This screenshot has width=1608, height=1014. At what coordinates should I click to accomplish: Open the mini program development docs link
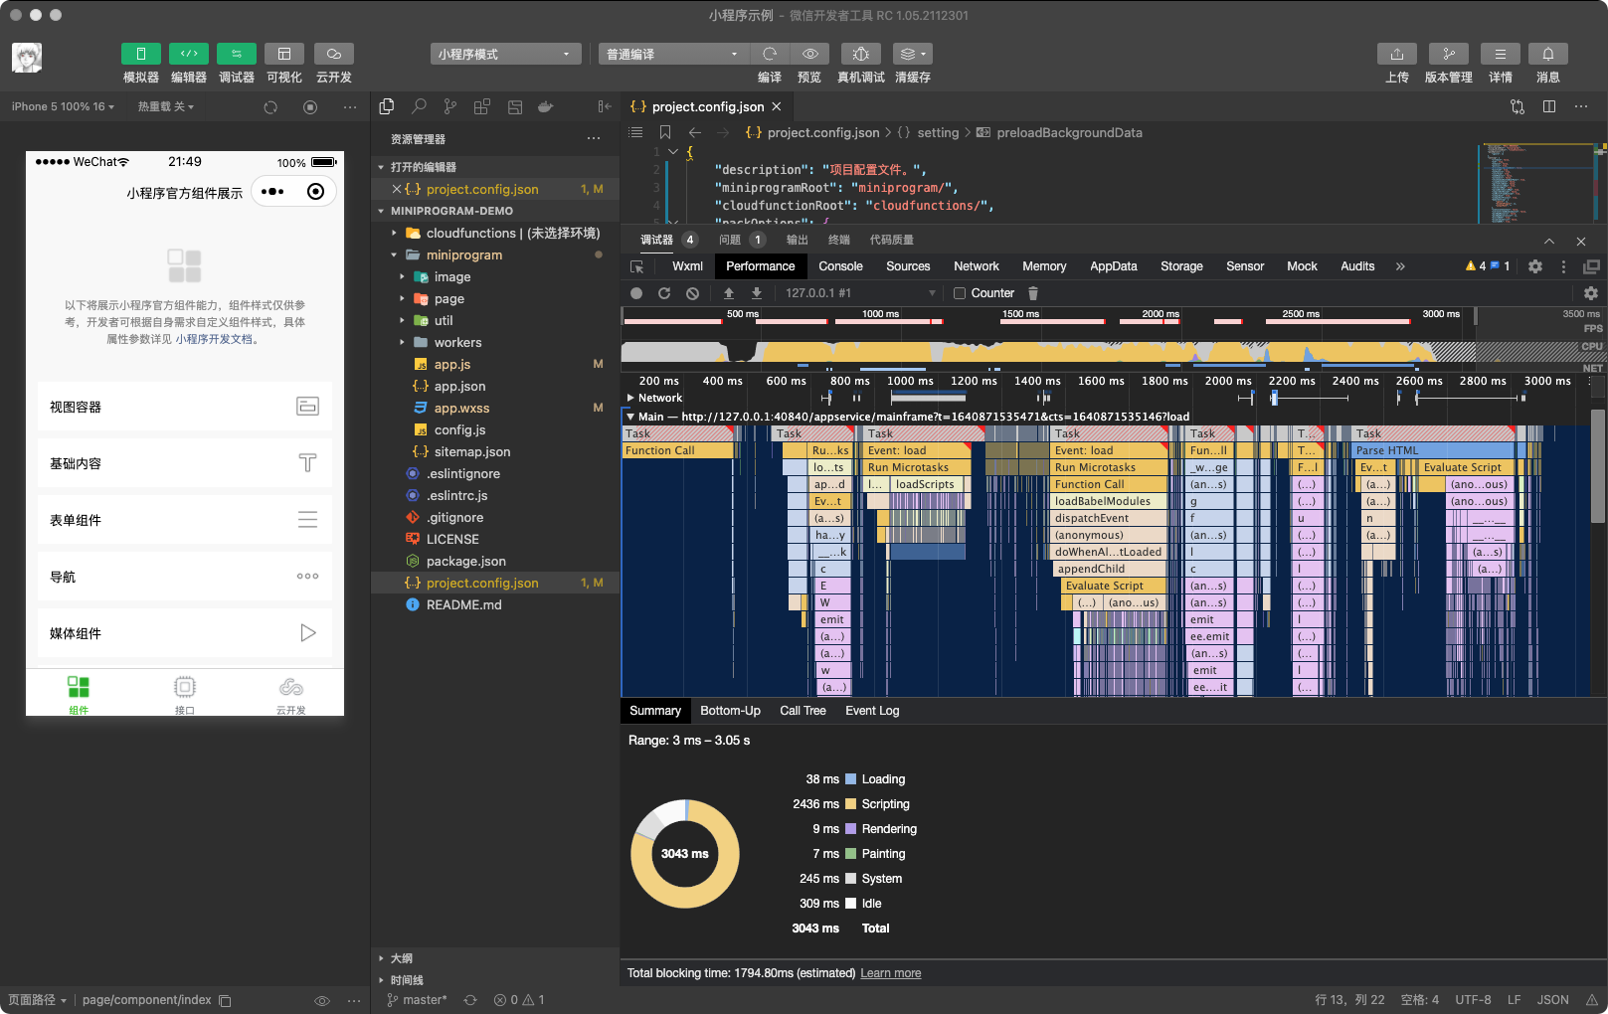pyautogui.click(x=215, y=339)
